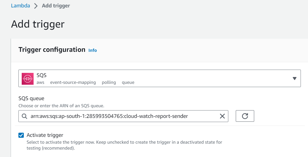The width and height of the screenshot is (308, 157).
Task: Refresh the SQS queue list
Action: pos(245,116)
